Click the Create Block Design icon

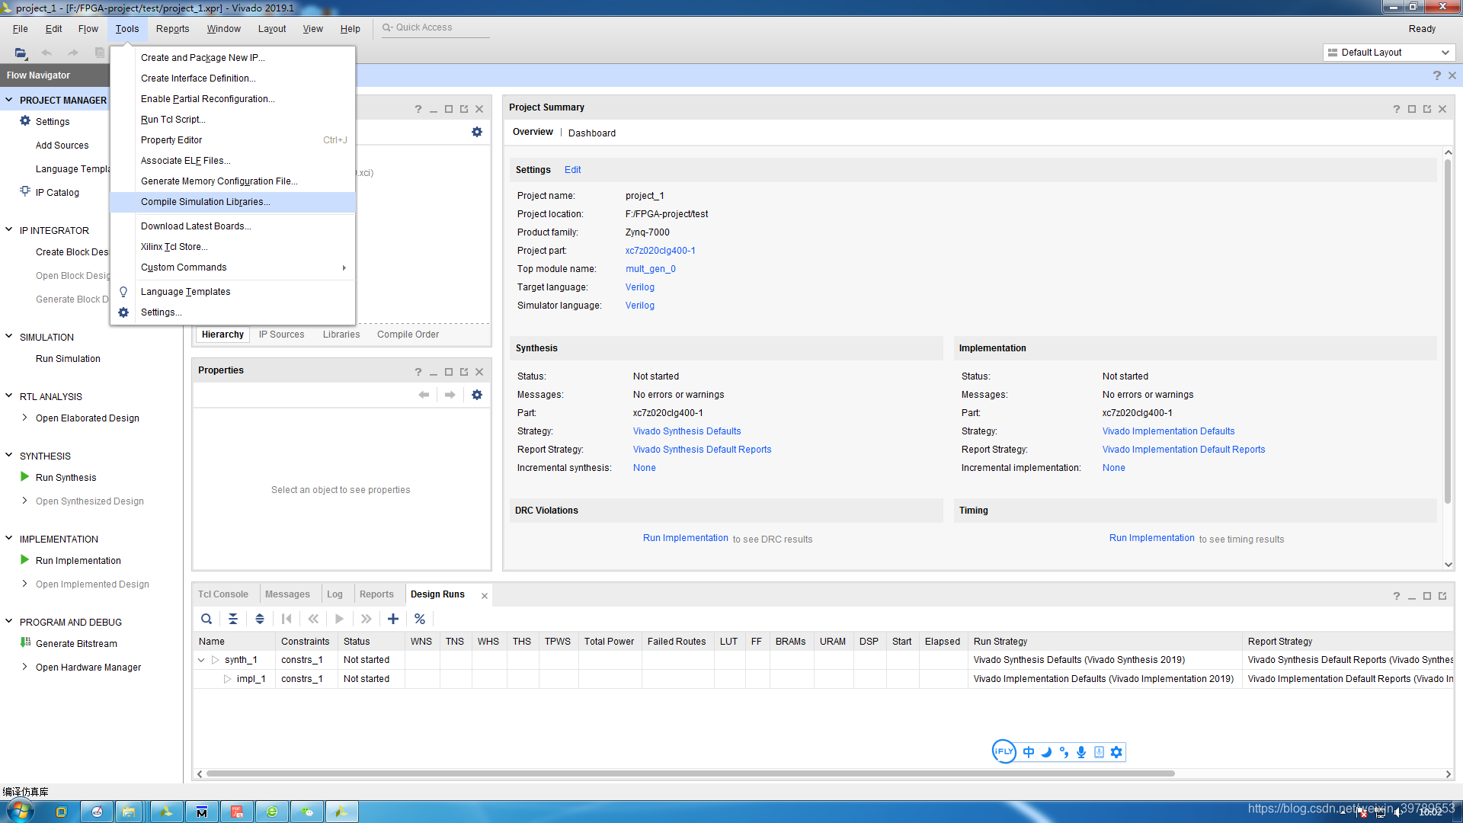pyautogui.click(x=72, y=251)
